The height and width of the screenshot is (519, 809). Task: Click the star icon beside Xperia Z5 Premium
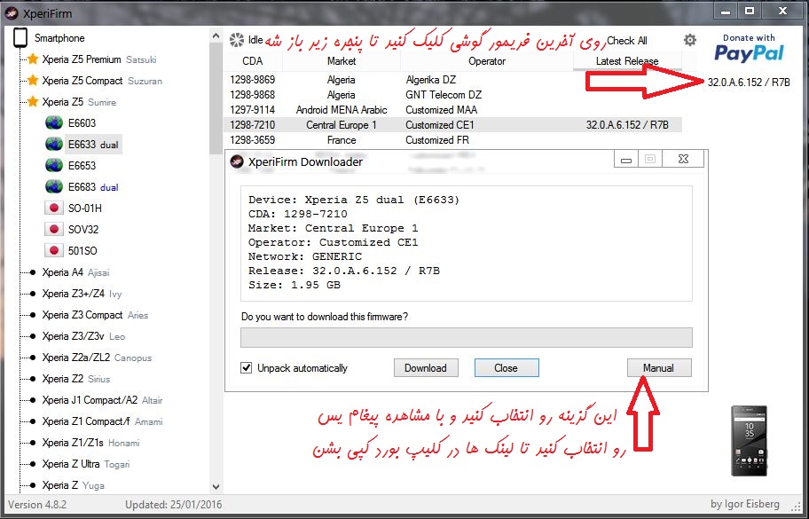tap(33, 59)
